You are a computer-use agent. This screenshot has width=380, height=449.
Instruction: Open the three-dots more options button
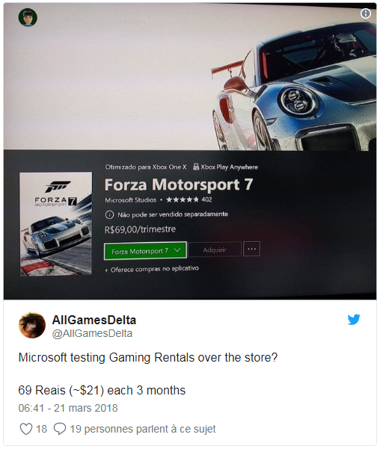click(x=251, y=249)
